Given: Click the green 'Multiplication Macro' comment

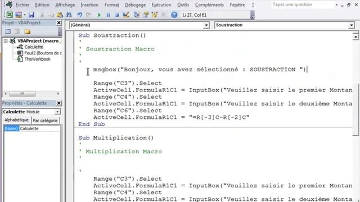Looking at the screenshot, I should pos(124,151).
